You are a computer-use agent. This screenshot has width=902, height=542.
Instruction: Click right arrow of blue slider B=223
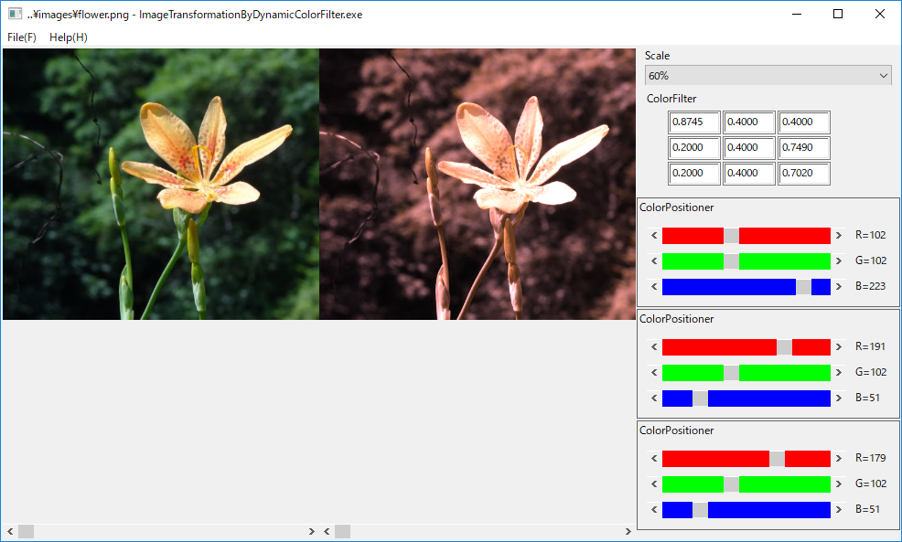click(x=838, y=287)
